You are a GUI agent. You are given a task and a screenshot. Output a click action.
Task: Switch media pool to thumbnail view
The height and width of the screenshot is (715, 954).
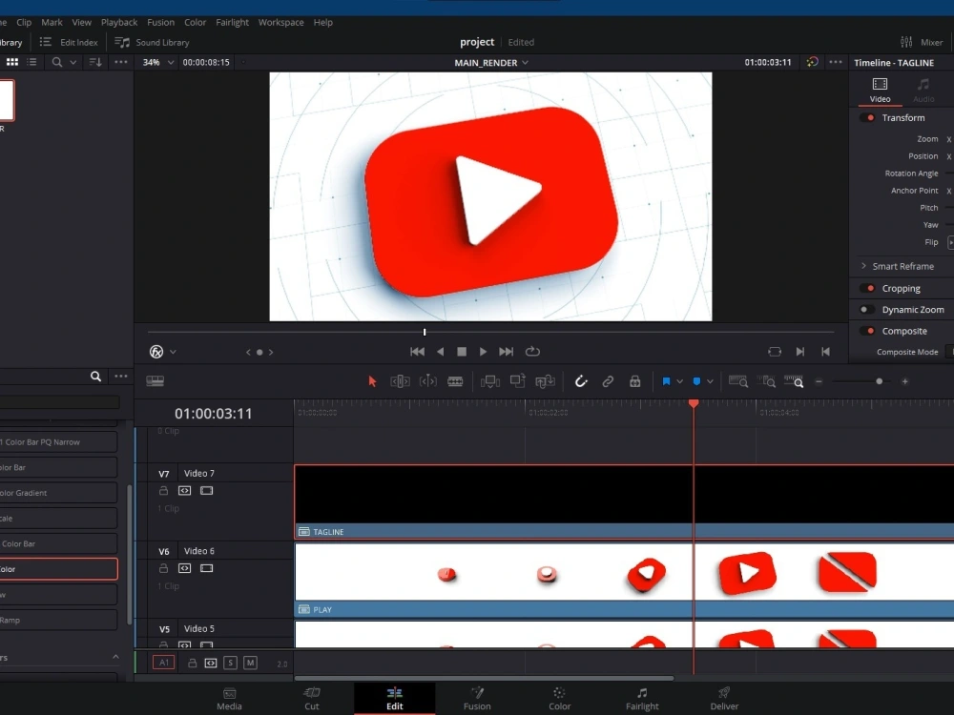[12, 62]
